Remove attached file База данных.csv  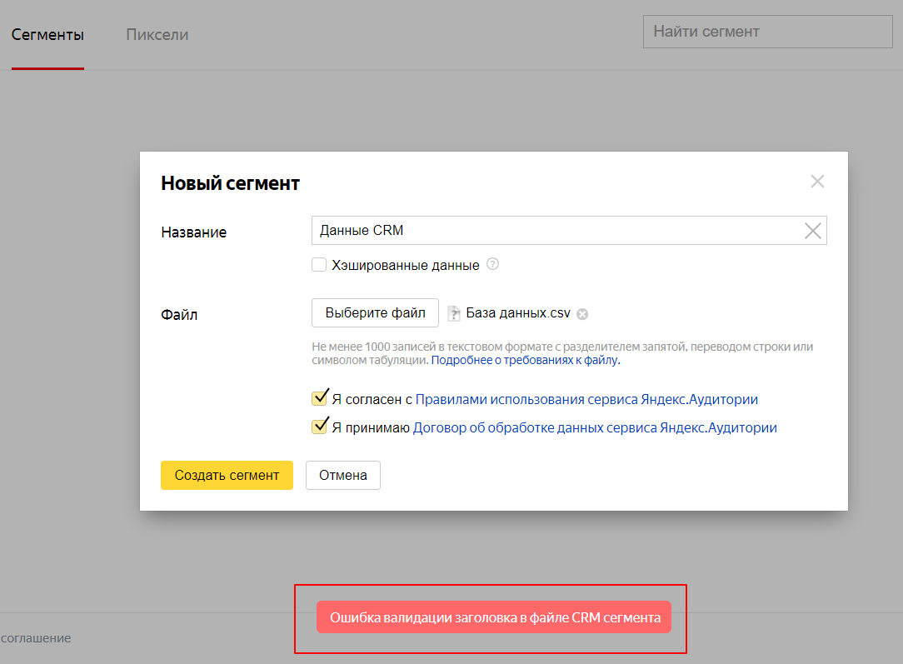coord(582,314)
